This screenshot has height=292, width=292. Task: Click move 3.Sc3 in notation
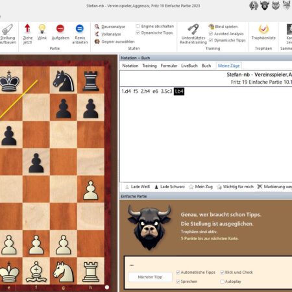coord(166,91)
